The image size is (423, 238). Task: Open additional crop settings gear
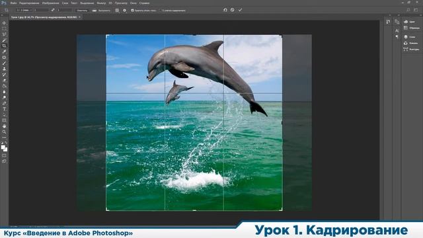click(125, 11)
